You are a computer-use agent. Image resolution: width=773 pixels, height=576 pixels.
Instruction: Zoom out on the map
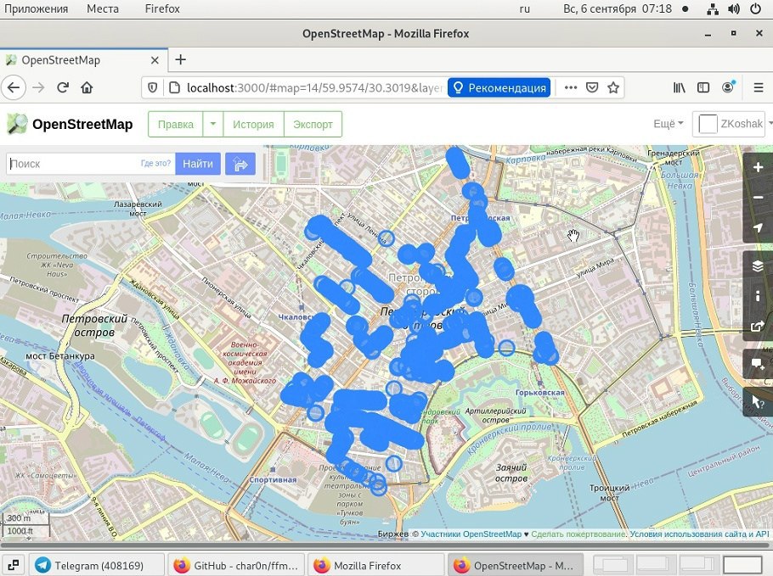758,198
